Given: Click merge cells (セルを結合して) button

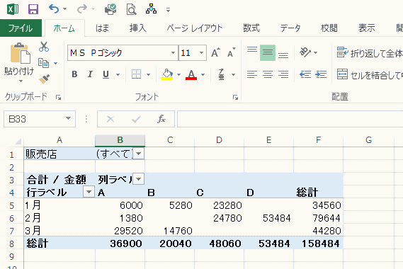Looking at the screenshot, I should [x=370, y=74].
